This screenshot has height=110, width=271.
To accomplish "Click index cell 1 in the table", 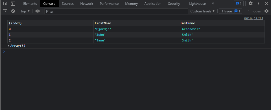I will [50, 35].
